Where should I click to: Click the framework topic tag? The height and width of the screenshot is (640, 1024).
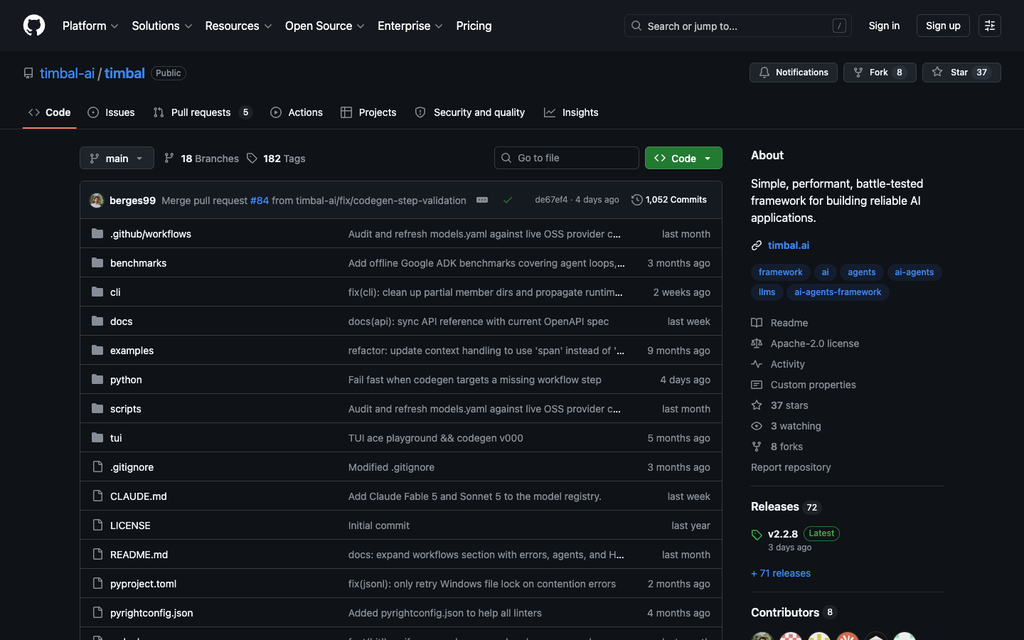pos(780,272)
